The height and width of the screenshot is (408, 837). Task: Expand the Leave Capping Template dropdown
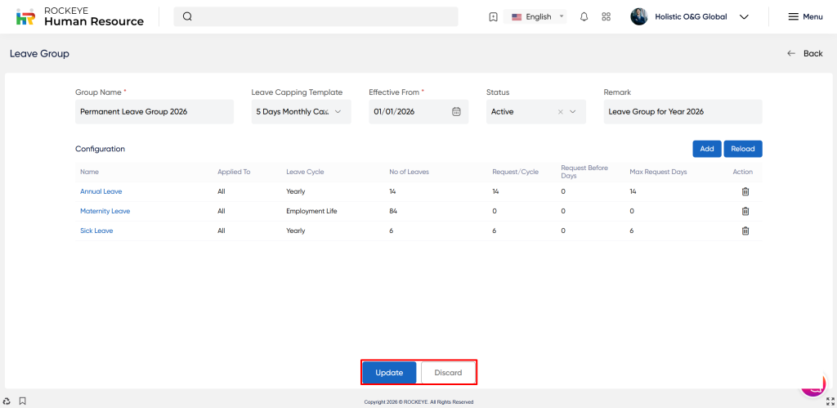tap(338, 112)
